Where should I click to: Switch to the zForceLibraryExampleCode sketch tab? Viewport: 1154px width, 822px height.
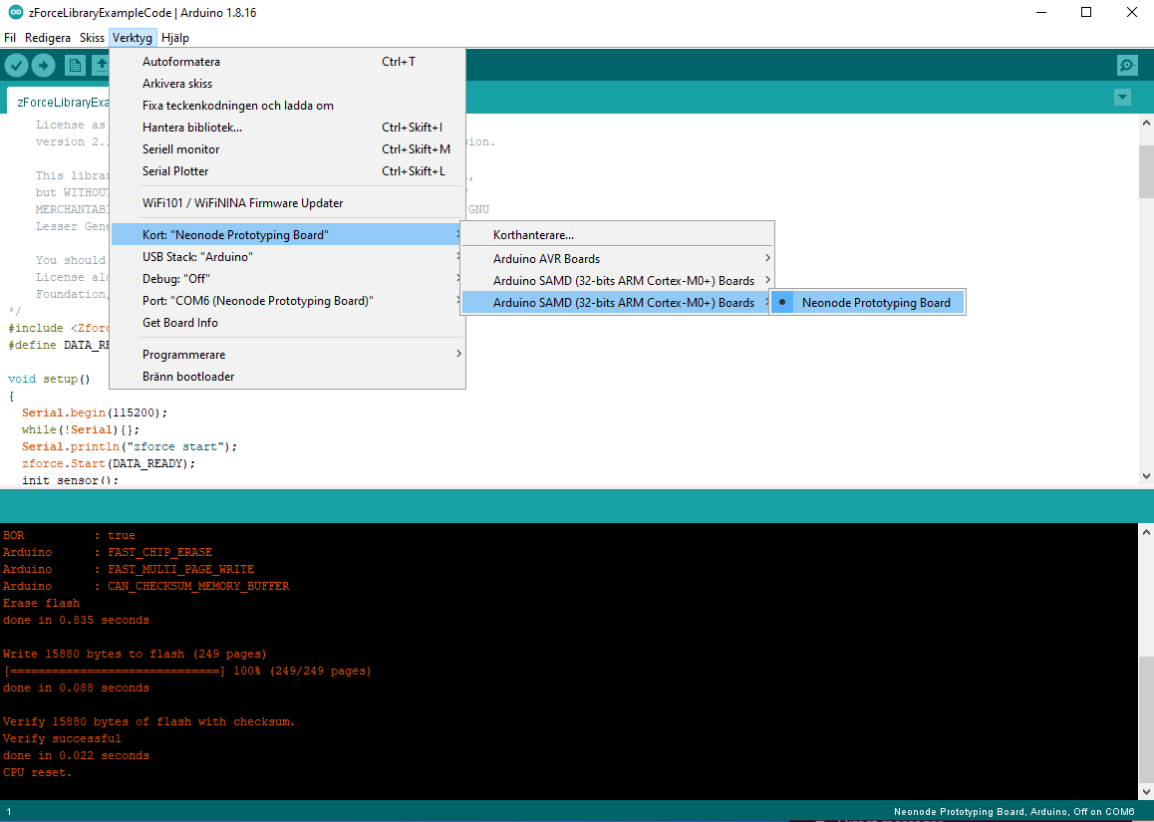pos(60,102)
